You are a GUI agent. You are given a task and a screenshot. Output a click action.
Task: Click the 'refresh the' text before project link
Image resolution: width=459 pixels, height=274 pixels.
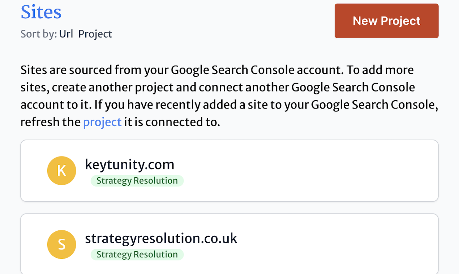pyautogui.click(x=51, y=122)
